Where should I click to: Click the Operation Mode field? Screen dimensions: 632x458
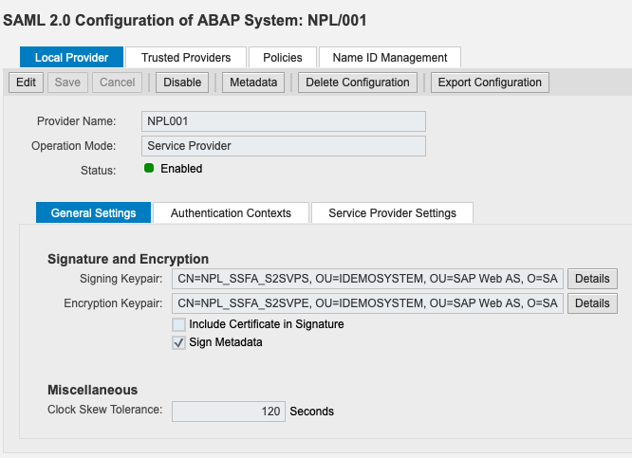284,146
